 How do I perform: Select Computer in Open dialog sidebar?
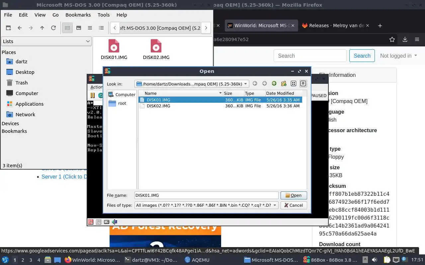[x=122, y=95]
